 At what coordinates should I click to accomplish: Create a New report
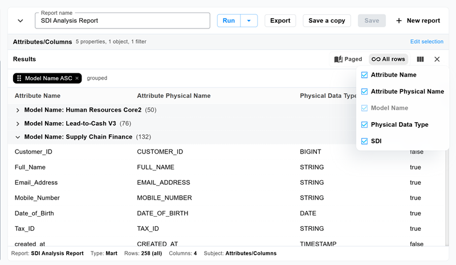point(418,20)
